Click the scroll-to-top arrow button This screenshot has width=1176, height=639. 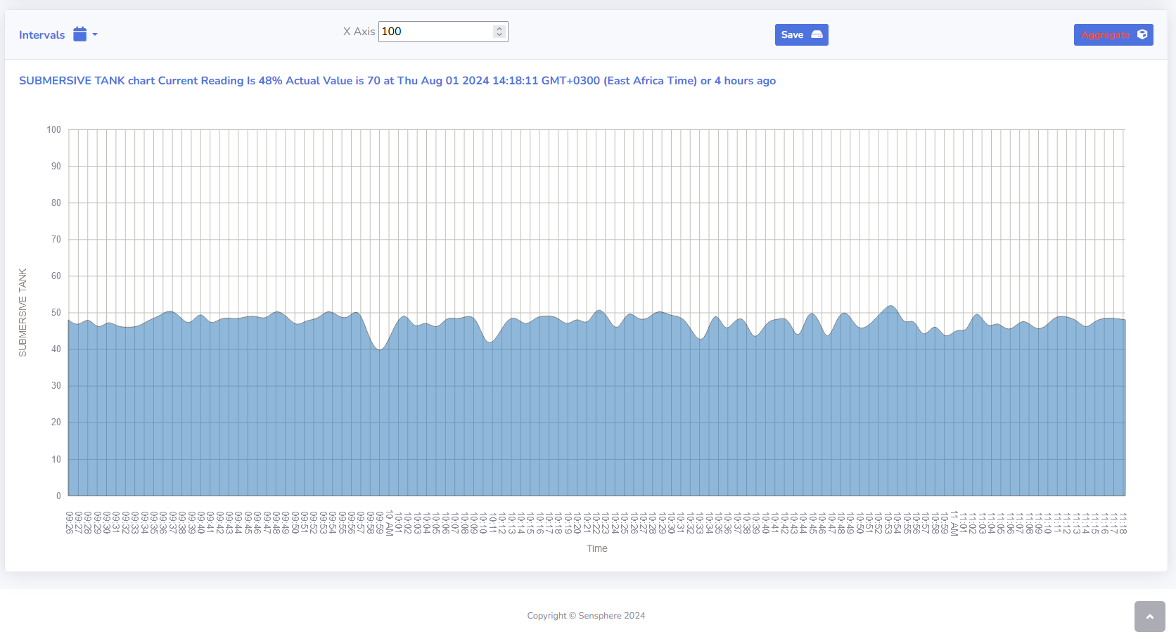[1149, 617]
